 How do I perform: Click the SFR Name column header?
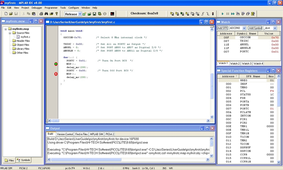(253, 76)
